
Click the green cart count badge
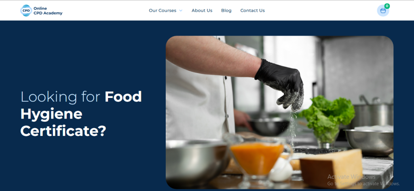tap(387, 6)
